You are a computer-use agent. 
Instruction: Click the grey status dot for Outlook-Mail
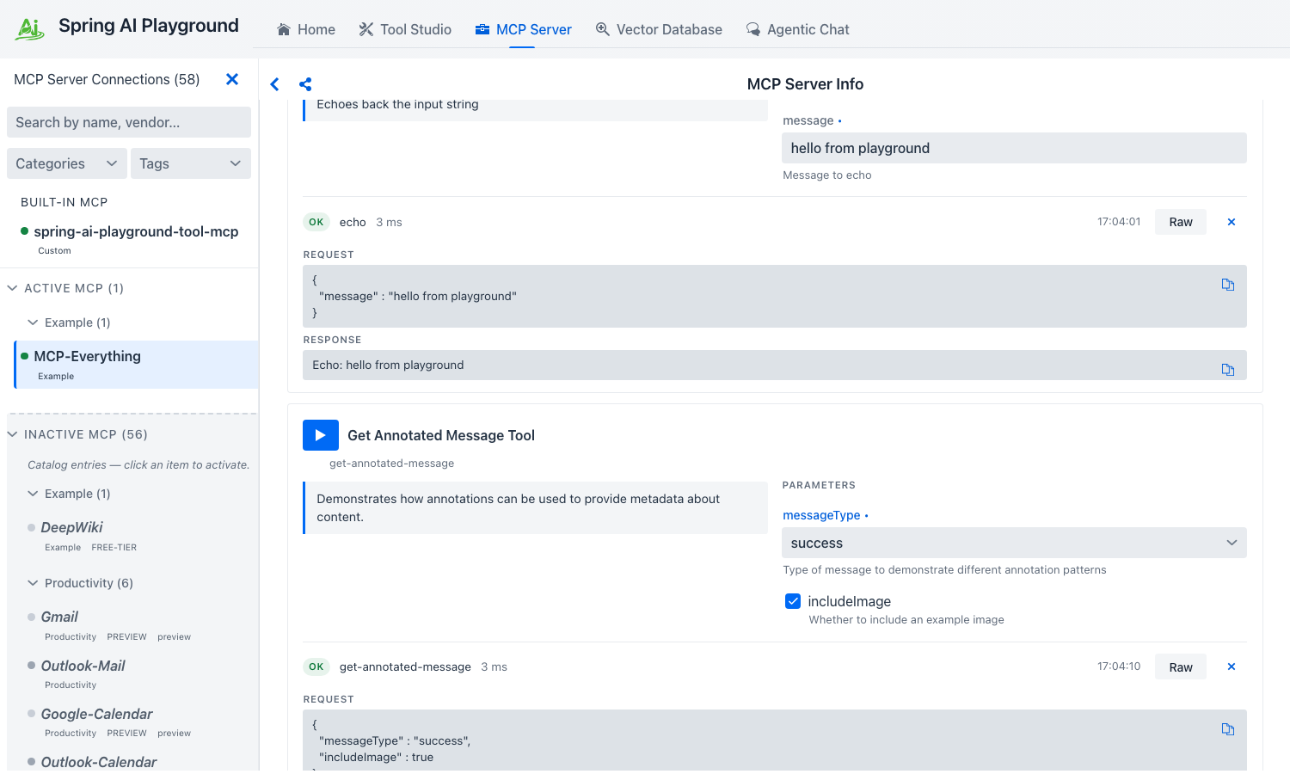[32, 666]
